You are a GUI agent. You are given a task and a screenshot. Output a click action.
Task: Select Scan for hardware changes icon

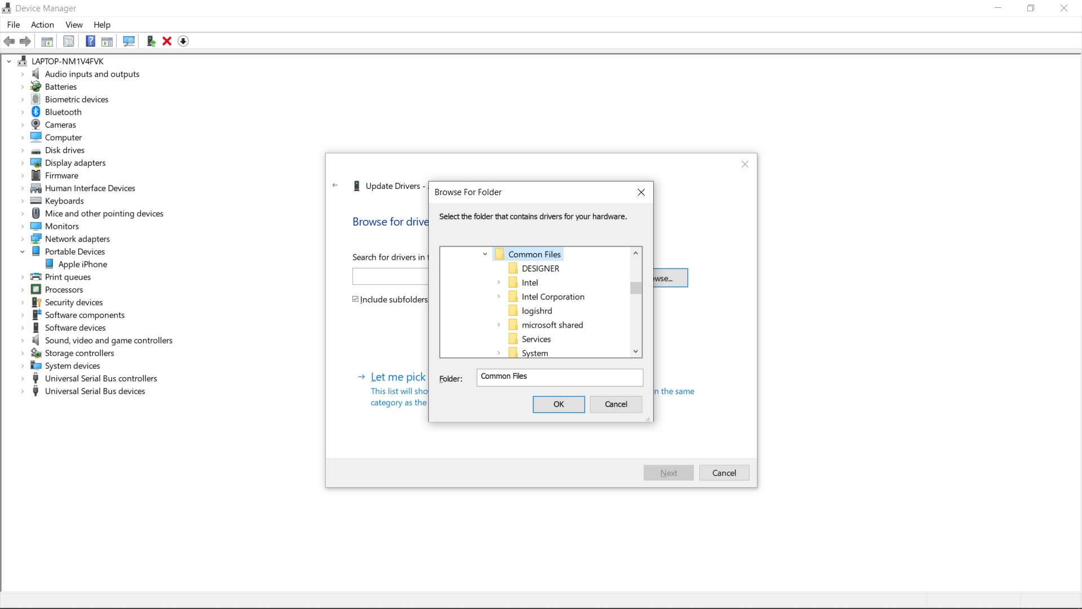(128, 41)
